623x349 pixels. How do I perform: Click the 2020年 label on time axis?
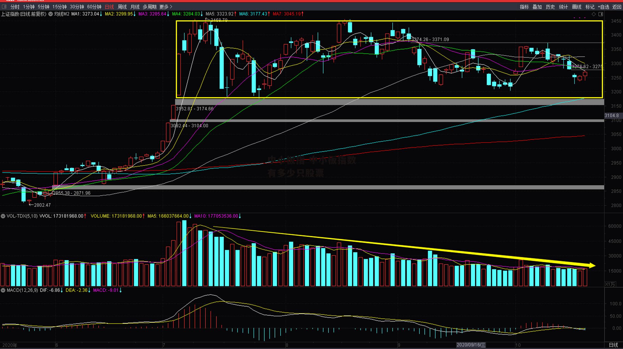10,345
